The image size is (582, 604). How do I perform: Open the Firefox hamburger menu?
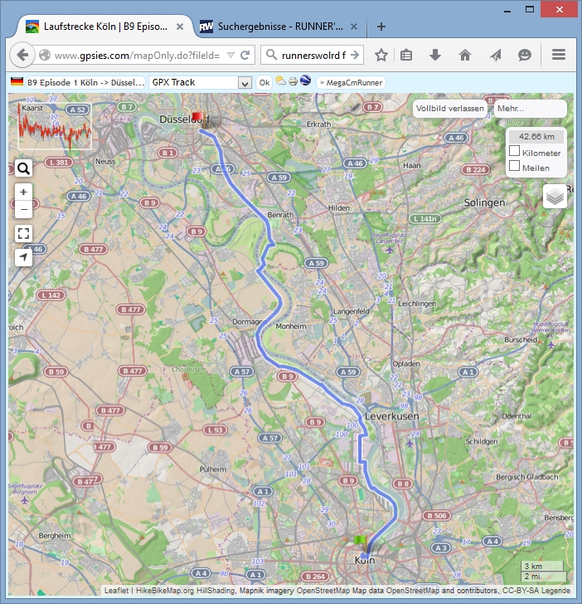coord(558,55)
